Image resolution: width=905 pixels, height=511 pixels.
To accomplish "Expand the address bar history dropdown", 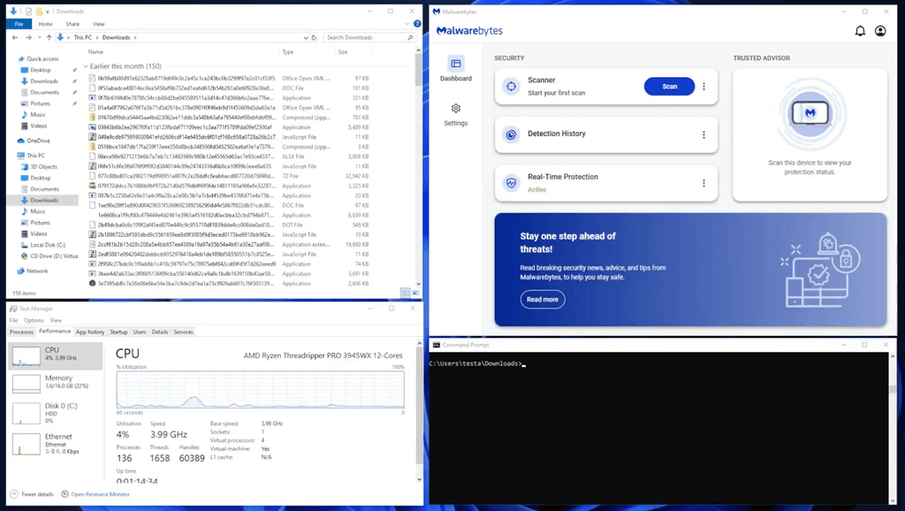I will (305, 37).
